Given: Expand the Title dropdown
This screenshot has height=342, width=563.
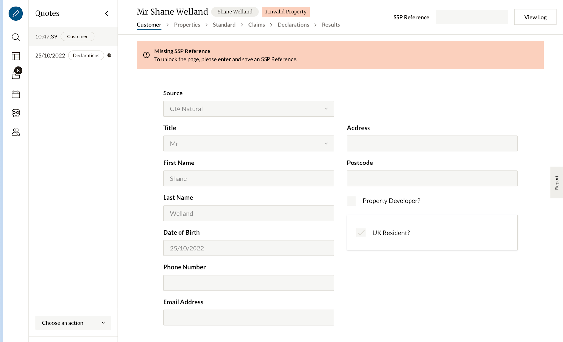Looking at the screenshot, I should coord(248,144).
